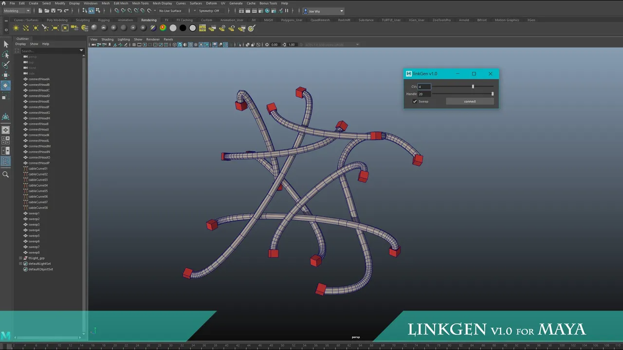Assign the black material sphere
623x350 pixels.
tap(183, 28)
